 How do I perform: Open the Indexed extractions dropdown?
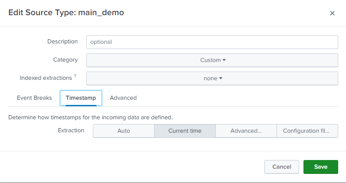(212, 78)
